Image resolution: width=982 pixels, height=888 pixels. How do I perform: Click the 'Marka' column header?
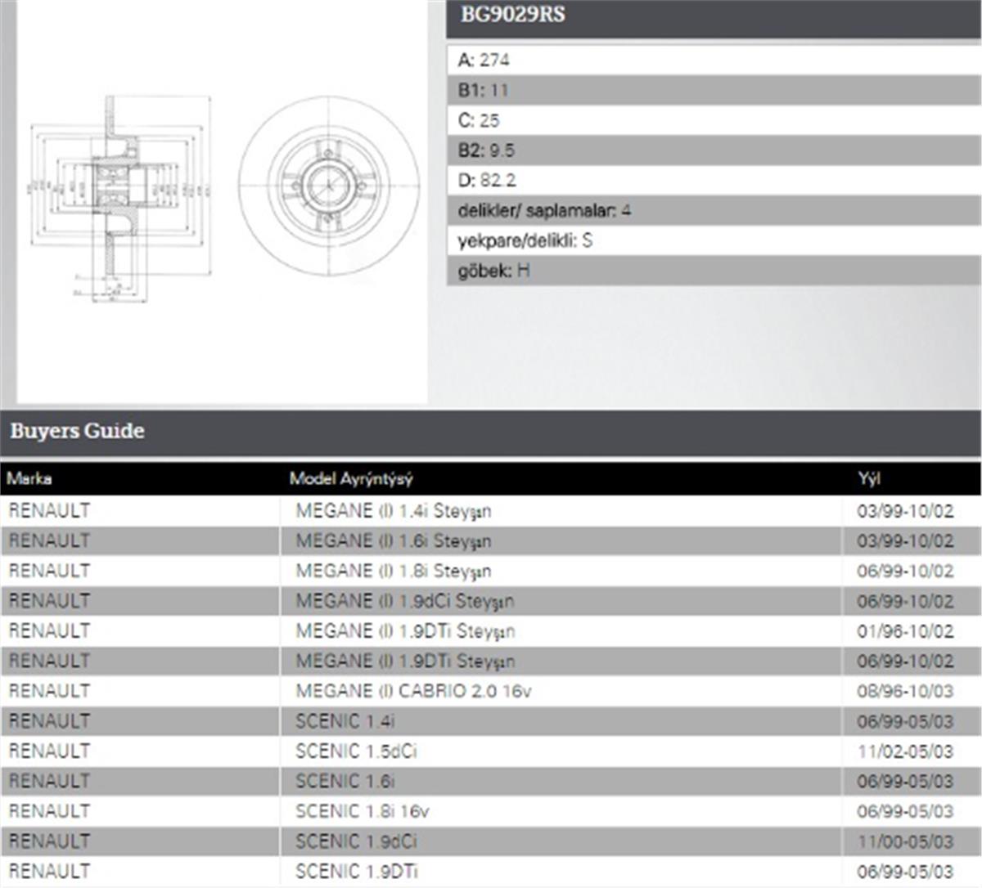[29, 478]
